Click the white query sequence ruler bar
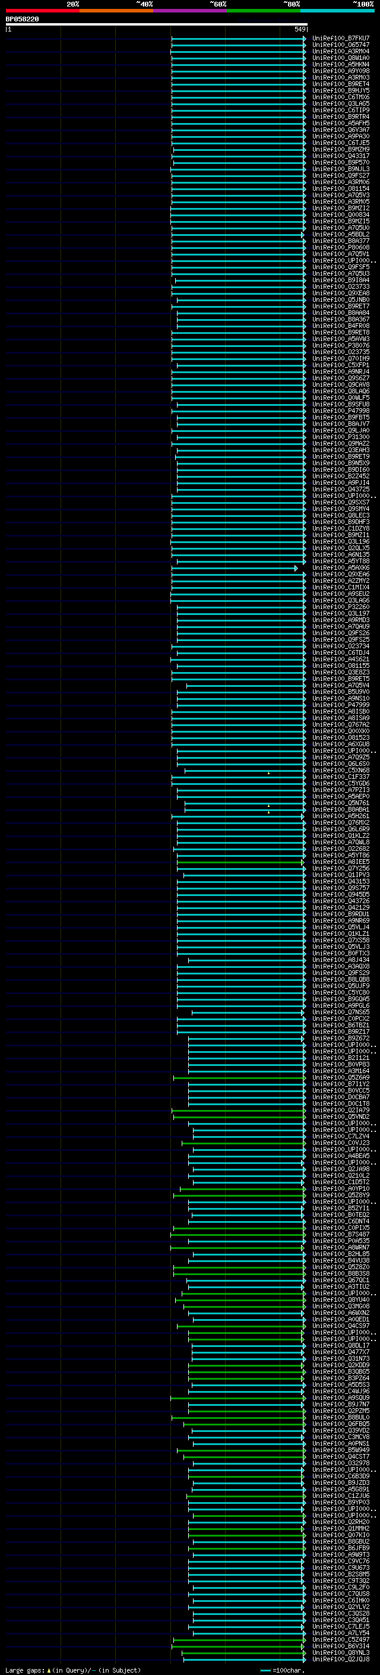The image size is (380, 1675). (157, 24)
